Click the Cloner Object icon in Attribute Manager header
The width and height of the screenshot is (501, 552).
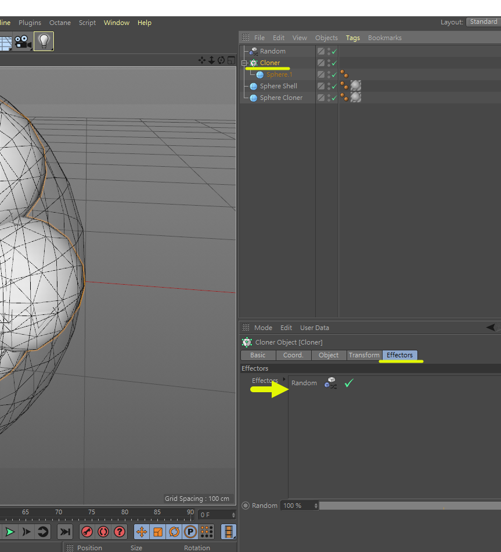point(247,342)
